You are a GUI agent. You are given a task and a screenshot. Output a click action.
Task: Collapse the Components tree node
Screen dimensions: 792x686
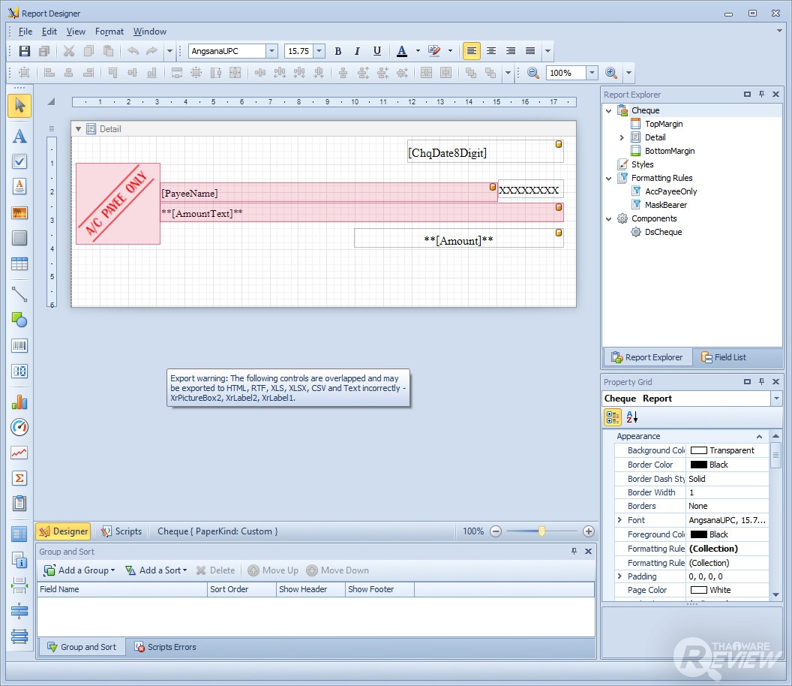tap(609, 219)
